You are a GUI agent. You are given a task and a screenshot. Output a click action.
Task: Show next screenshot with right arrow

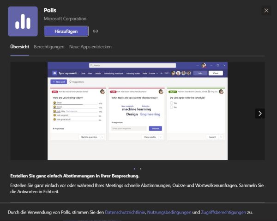(x=259, y=114)
